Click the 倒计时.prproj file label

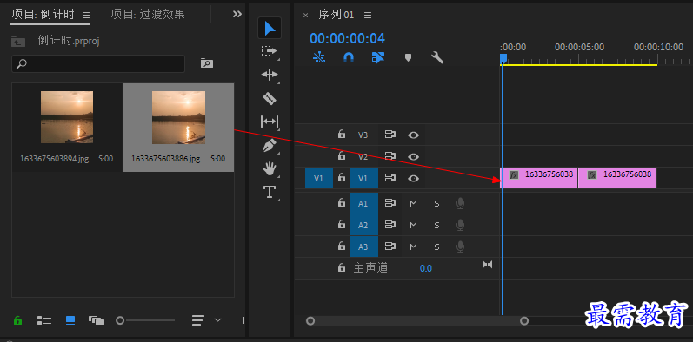point(69,41)
